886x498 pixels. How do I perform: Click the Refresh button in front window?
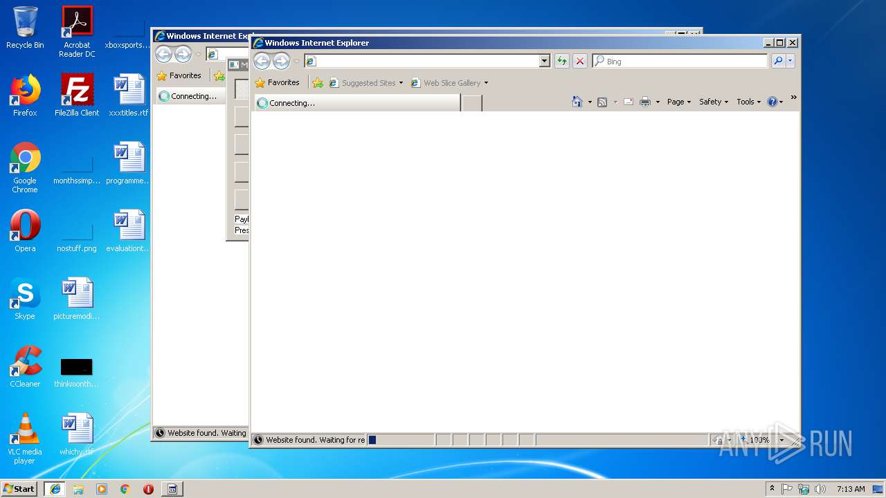click(x=561, y=61)
